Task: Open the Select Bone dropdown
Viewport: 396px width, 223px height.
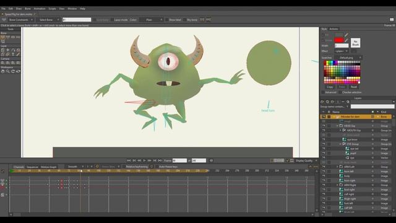Action: pos(48,20)
